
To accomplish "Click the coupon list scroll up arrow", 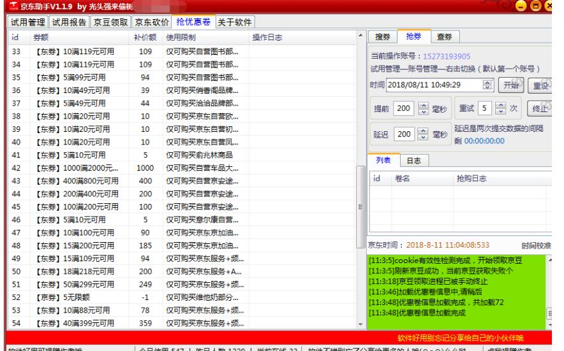I will (360, 36).
